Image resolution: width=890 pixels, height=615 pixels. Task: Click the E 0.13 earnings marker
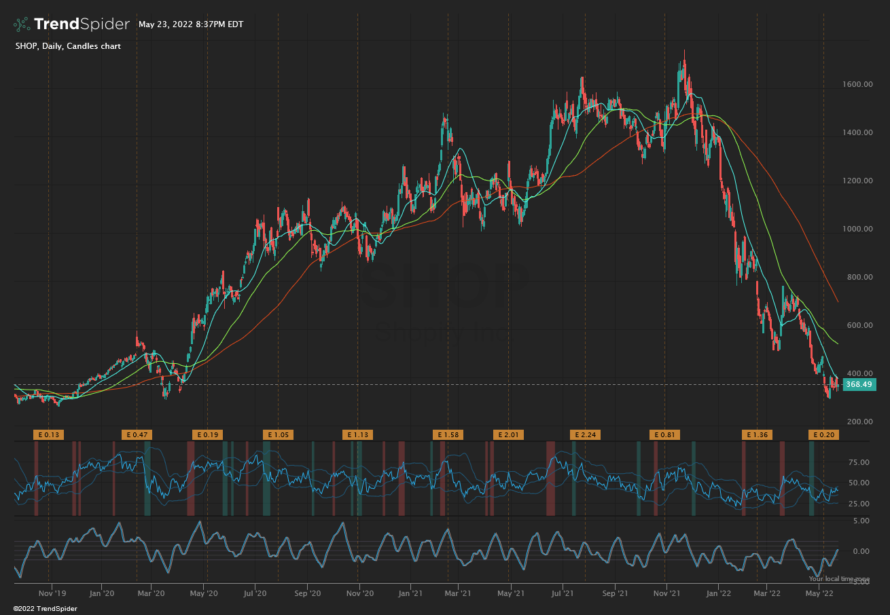point(48,434)
